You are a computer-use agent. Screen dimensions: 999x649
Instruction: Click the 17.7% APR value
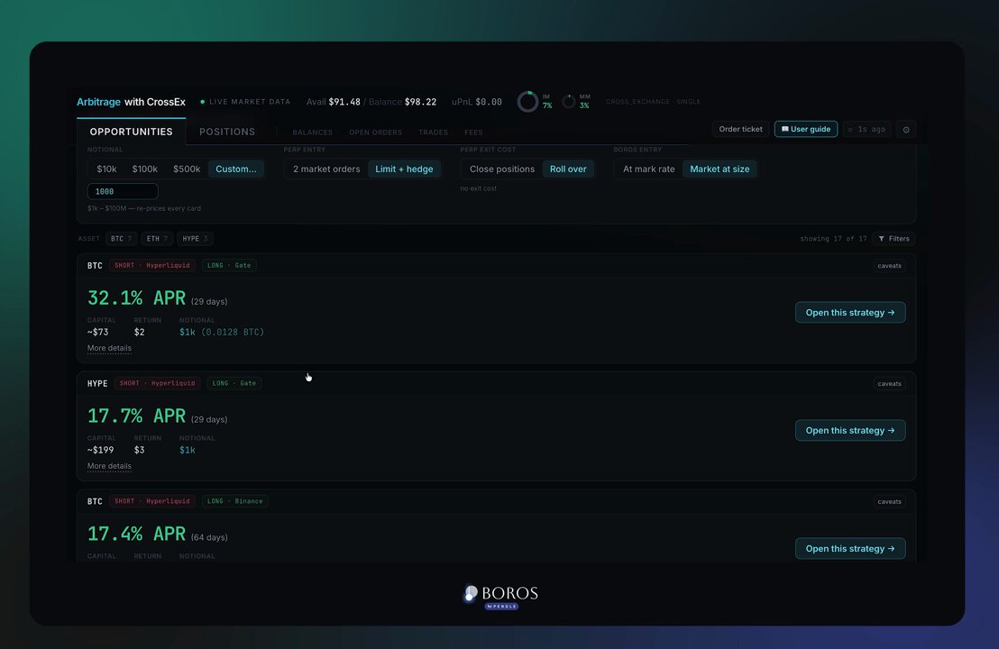[136, 416]
